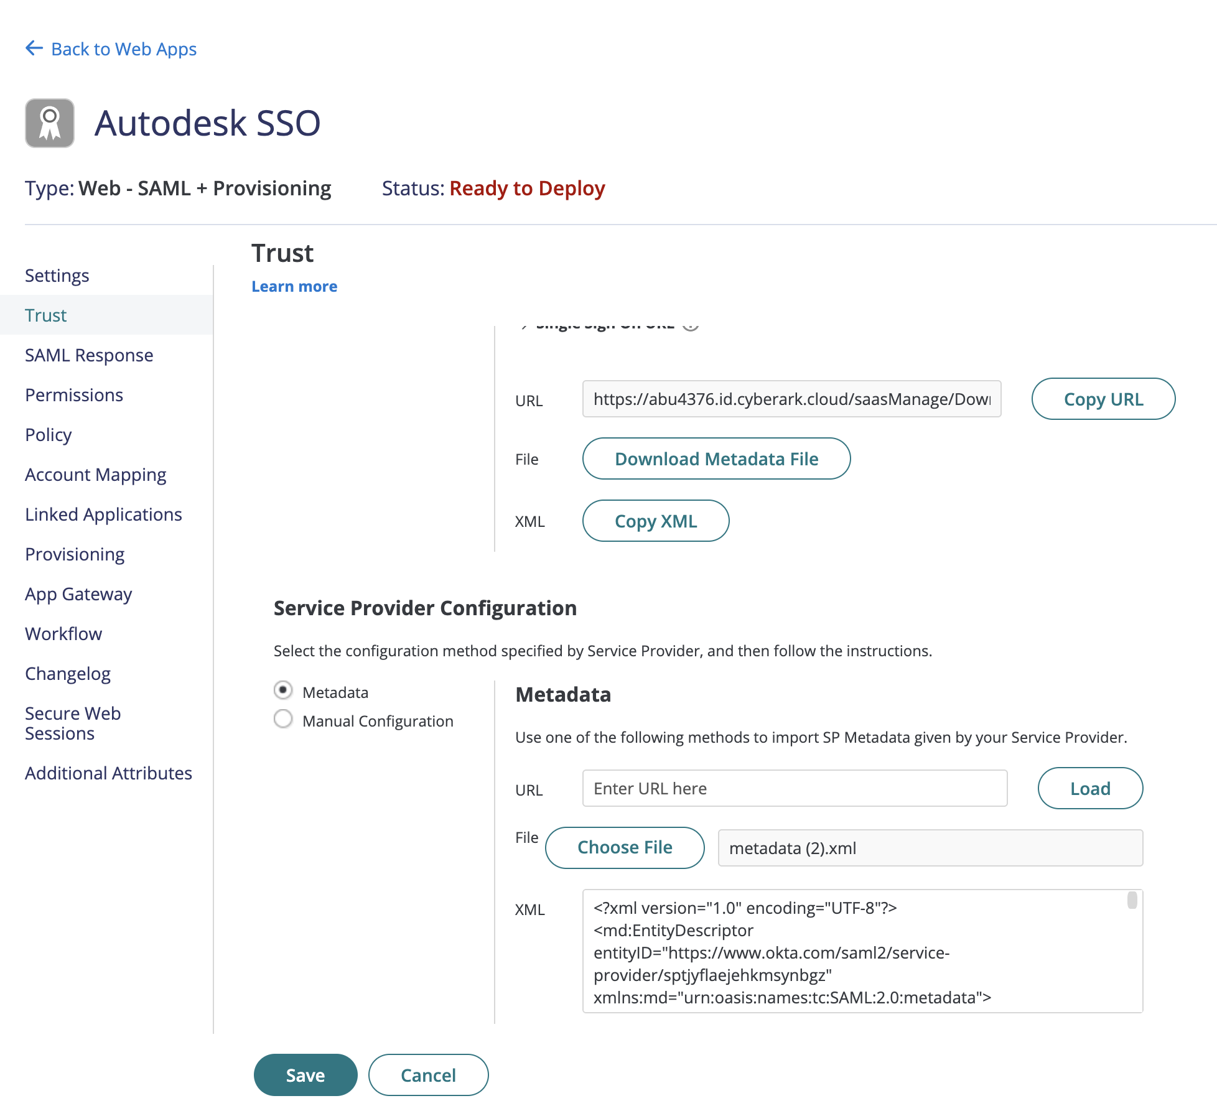The width and height of the screenshot is (1217, 1111).
Task: Open the Settings section
Action: (x=57, y=276)
